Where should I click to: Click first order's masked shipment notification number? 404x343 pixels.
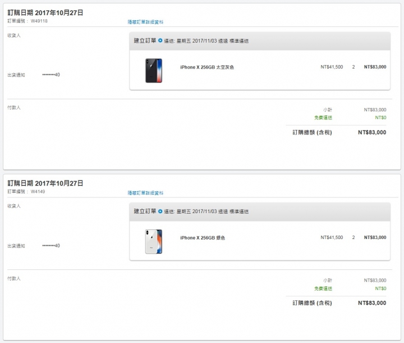pyautogui.click(x=51, y=75)
